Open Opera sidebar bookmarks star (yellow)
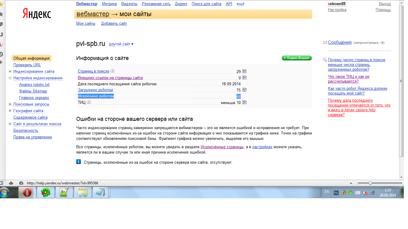The width and height of the screenshot is (408, 229). [1, 4]
